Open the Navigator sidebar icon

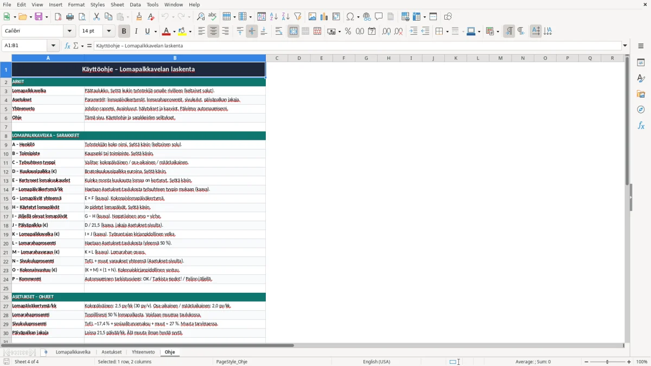[x=641, y=110]
